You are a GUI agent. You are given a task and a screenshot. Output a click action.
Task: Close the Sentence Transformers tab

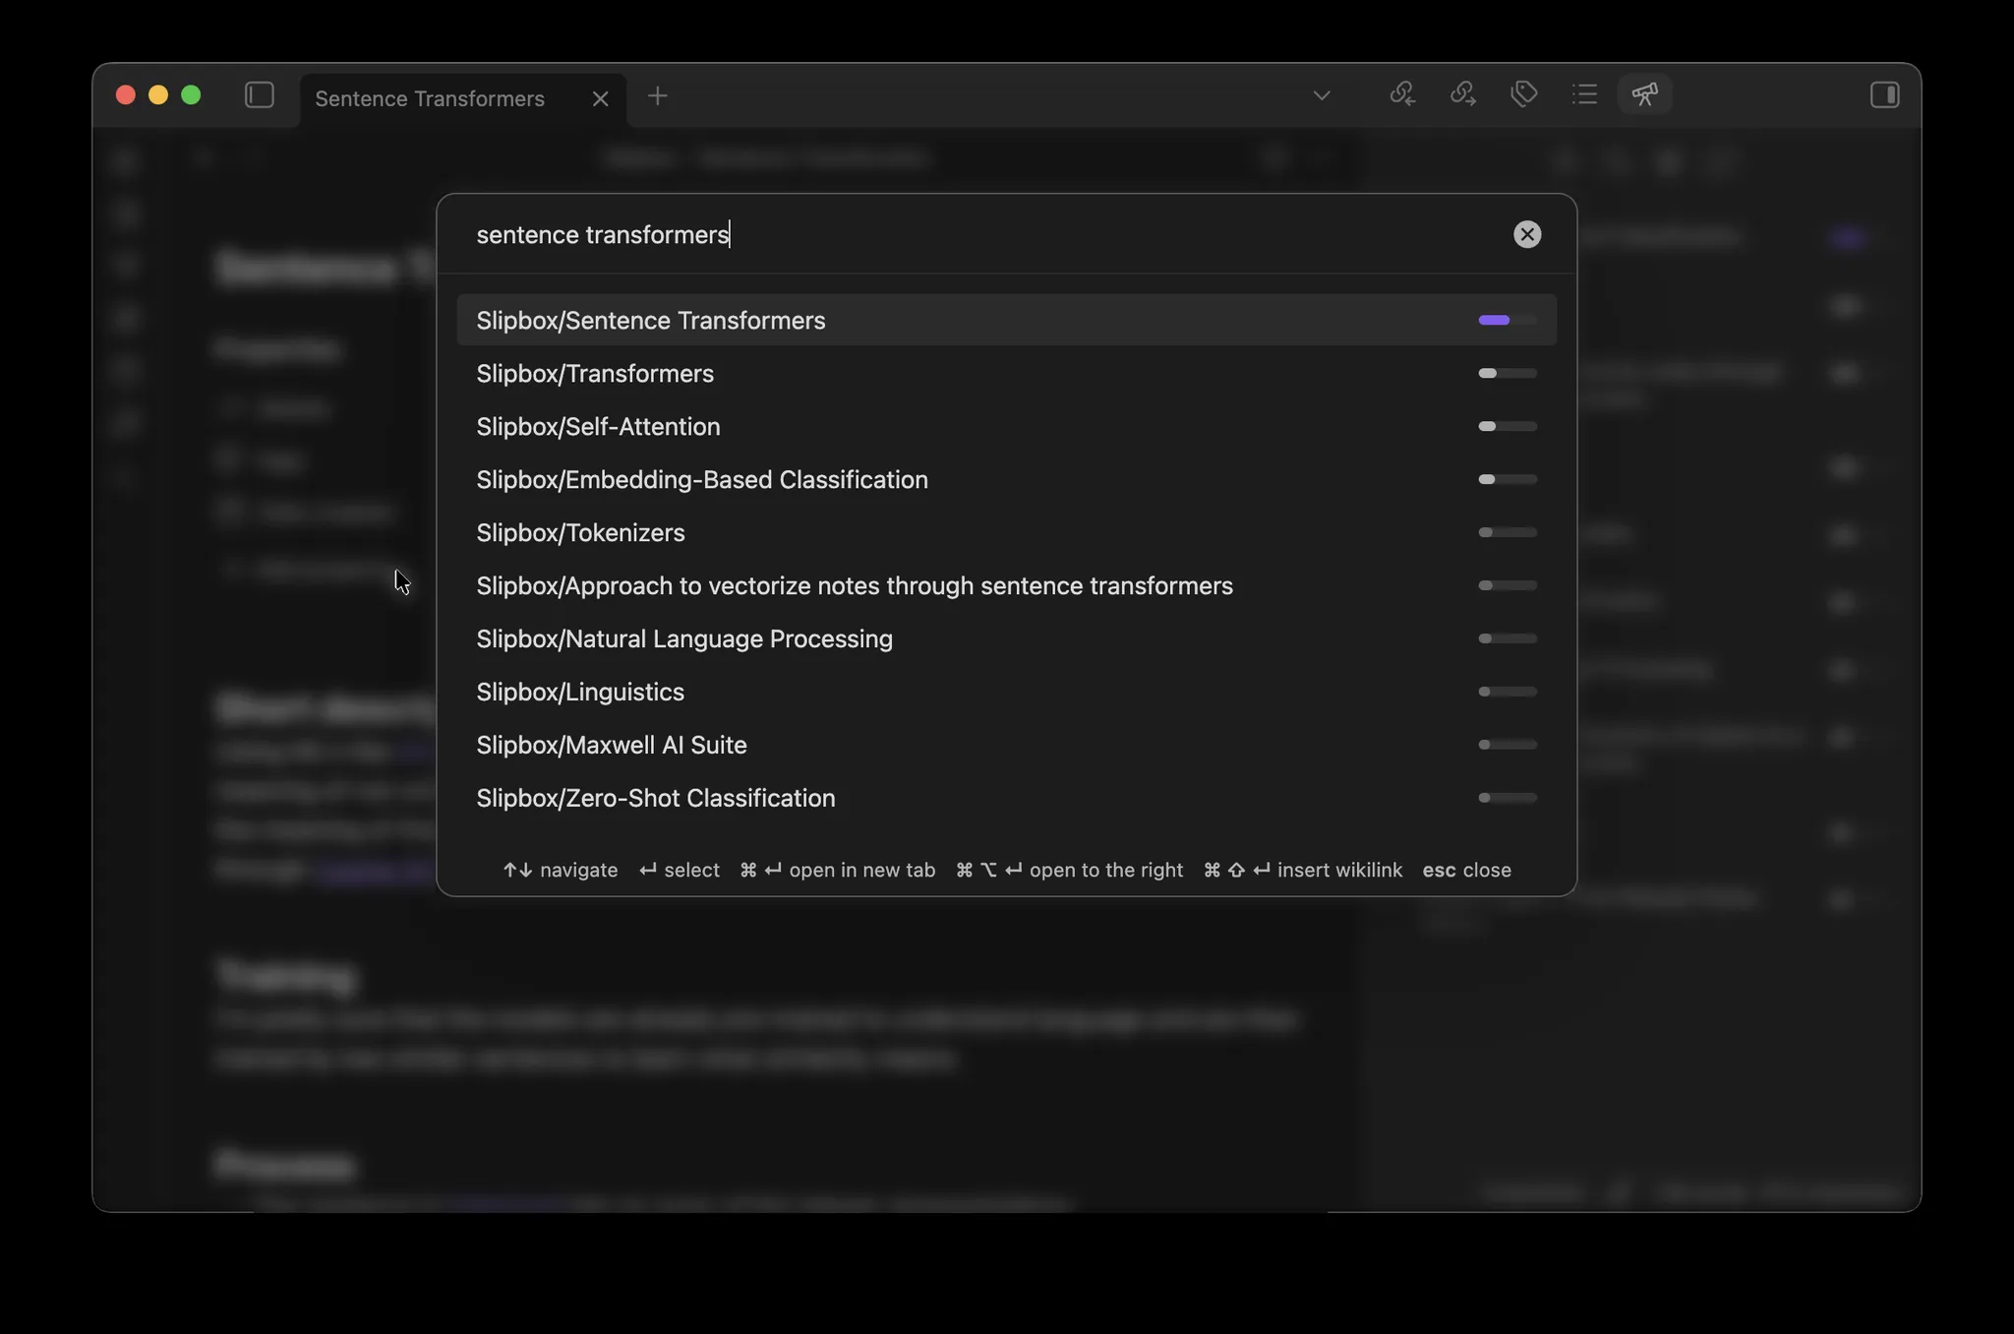(x=600, y=98)
